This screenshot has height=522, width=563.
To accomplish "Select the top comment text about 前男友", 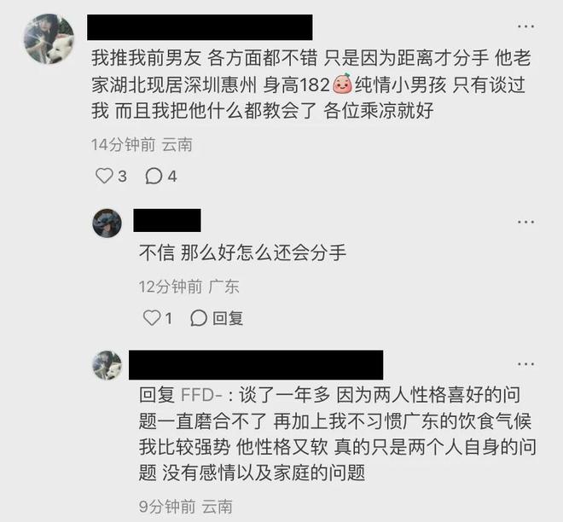I will click(311, 84).
